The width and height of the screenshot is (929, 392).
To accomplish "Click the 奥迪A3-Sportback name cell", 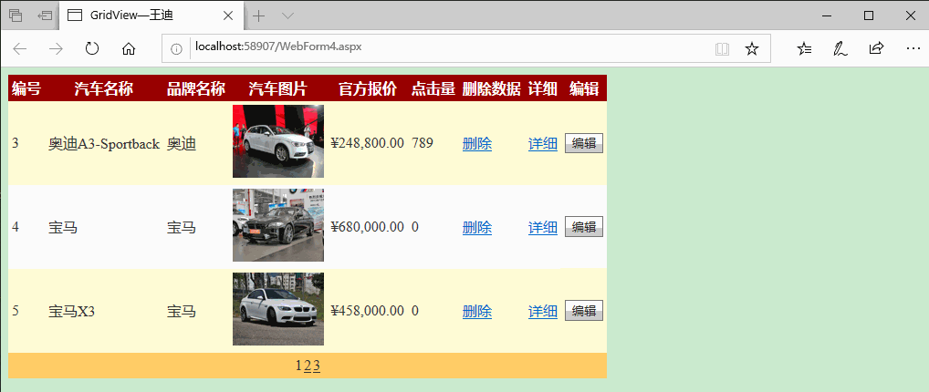I will pos(104,144).
